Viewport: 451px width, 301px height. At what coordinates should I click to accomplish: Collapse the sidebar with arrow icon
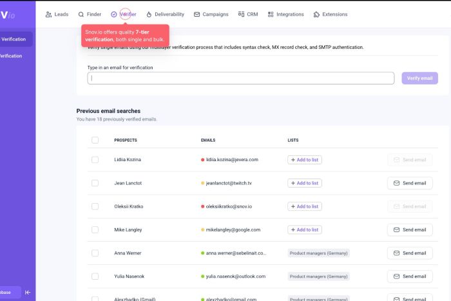[x=28, y=292]
